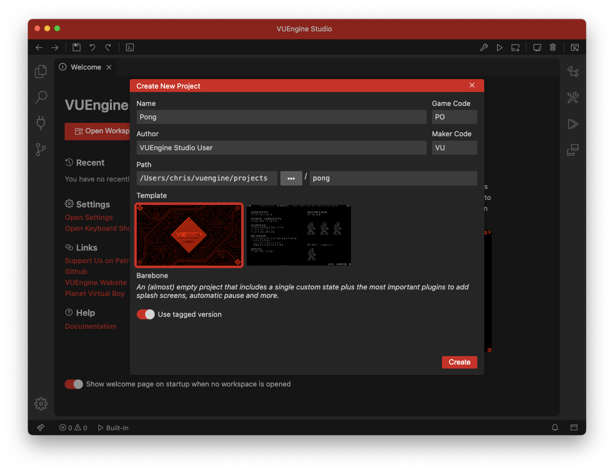Image resolution: width=614 pixels, height=472 pixels.
Task: Go back with the left arrow icon
Action: 39,48
